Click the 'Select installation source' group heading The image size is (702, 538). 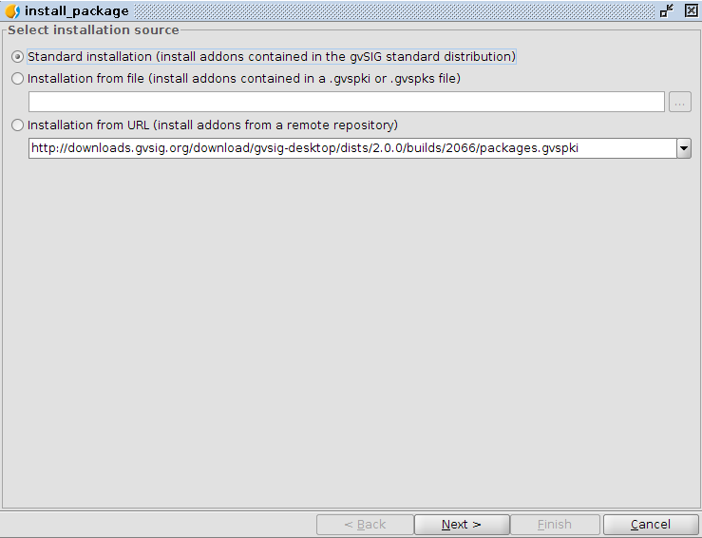point(93,30)
